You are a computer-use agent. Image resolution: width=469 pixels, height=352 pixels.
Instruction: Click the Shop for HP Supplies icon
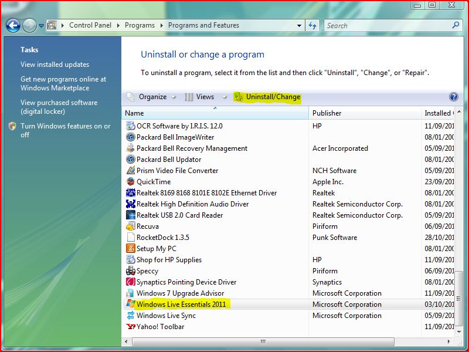click(x=130, y=259)
